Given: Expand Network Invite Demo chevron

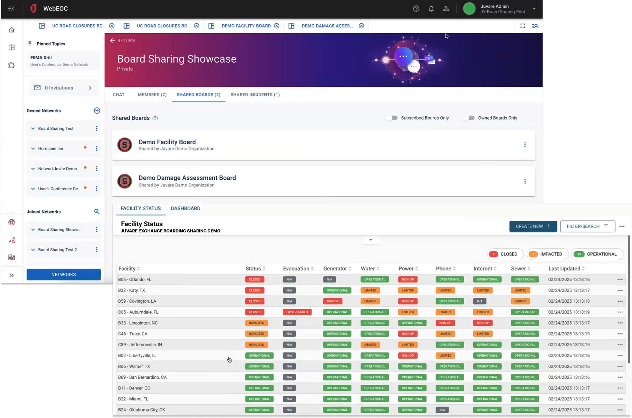Looking at the screenshot, I should pos(33,169).
